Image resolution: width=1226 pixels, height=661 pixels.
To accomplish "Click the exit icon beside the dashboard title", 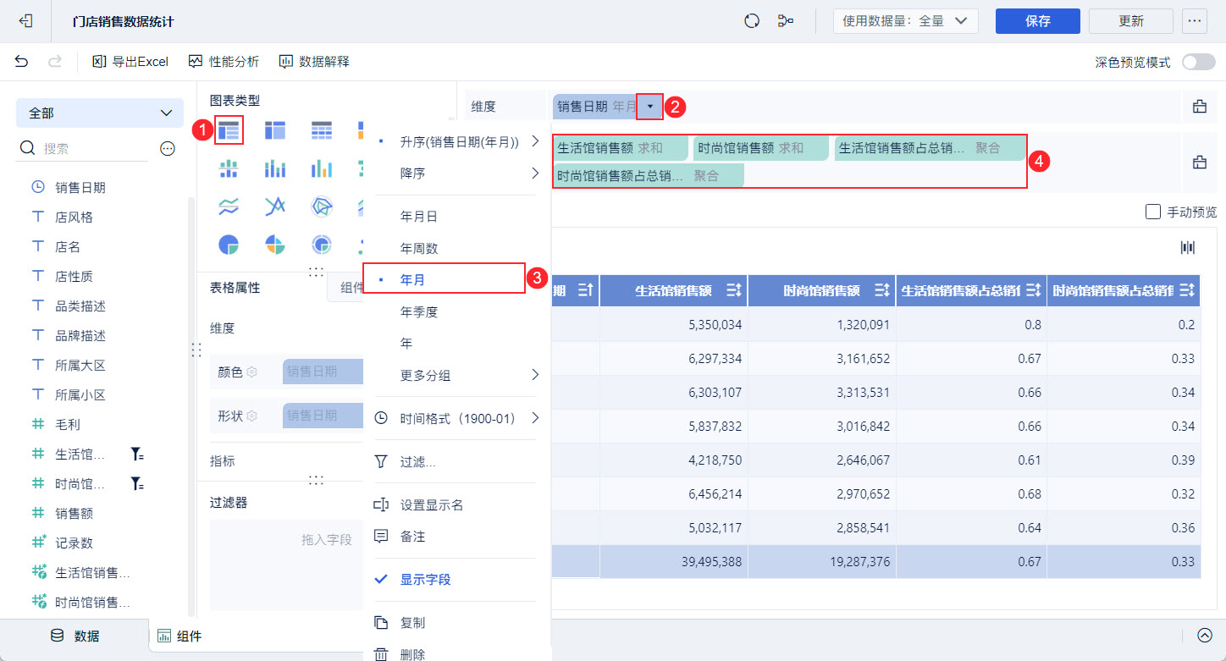I will pos(25,21).
